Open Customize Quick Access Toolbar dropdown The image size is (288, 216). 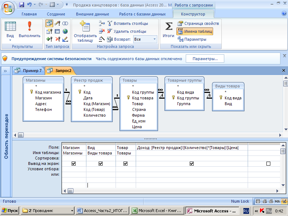[67, 5]
